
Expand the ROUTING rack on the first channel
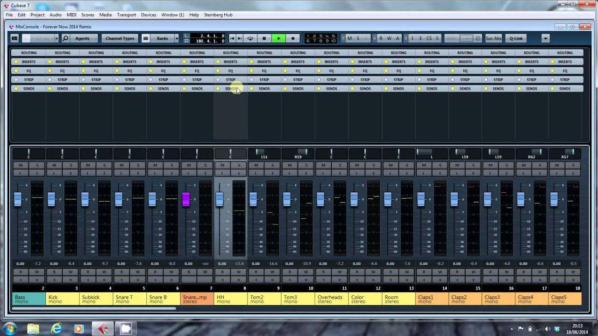[28, 53]
